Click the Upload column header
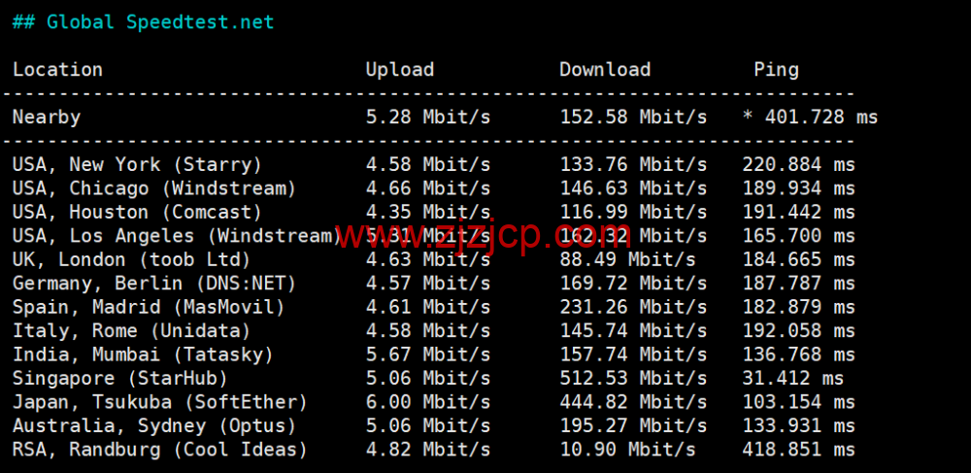Screen dimensions: 971x473 click(399, 70)
